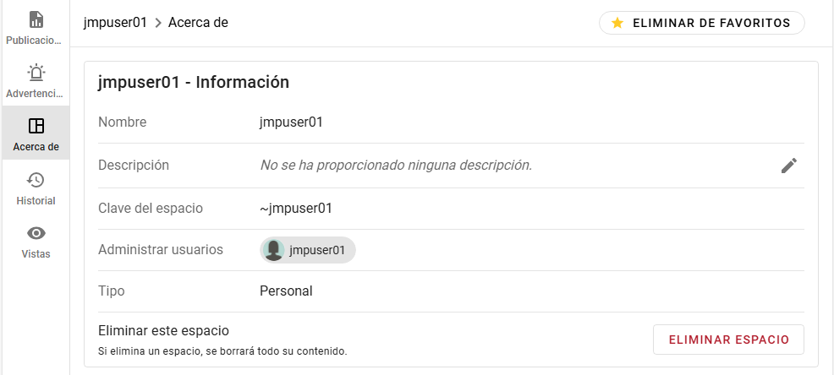
Task: Click jmpuser01 in the breadcrumb
Action: pos(116,23)
